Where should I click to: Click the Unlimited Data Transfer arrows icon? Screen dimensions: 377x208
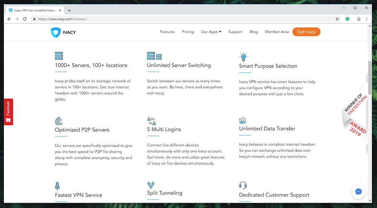242,120
